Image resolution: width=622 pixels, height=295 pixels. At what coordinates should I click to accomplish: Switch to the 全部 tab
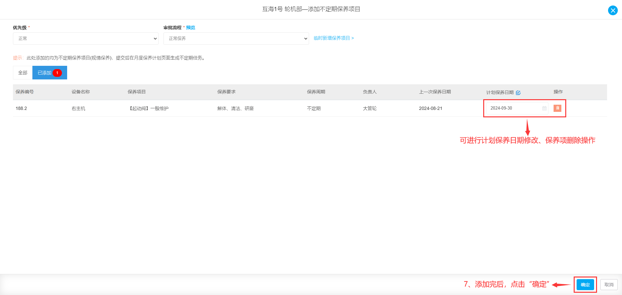point(23,73)
